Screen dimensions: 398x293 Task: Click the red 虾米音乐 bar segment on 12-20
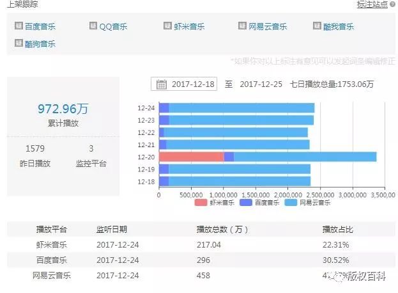tap(192, 157)
